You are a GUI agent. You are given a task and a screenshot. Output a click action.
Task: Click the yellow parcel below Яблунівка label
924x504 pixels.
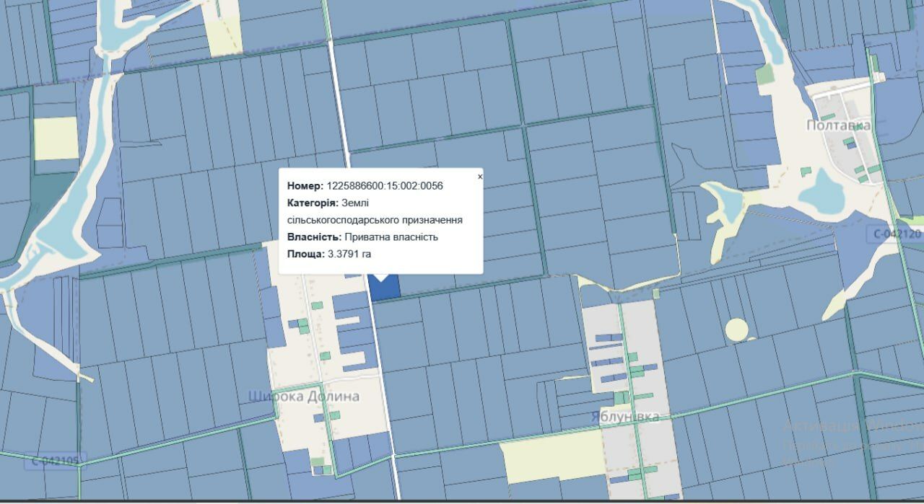pyautogui.click(x=552, y=456)
